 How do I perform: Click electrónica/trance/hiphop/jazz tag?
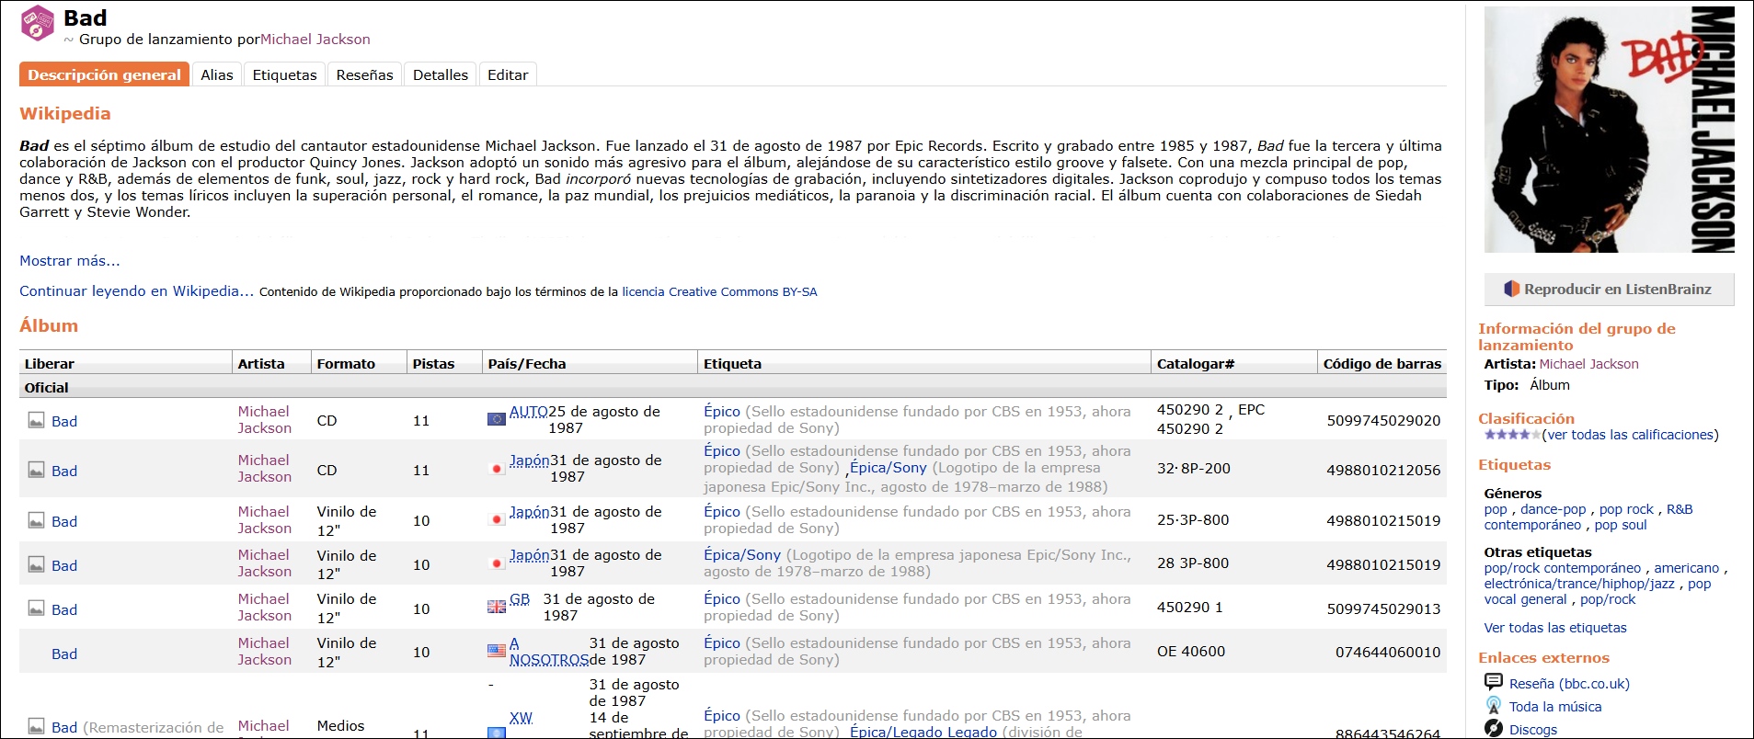click(x=1579, y=584)
